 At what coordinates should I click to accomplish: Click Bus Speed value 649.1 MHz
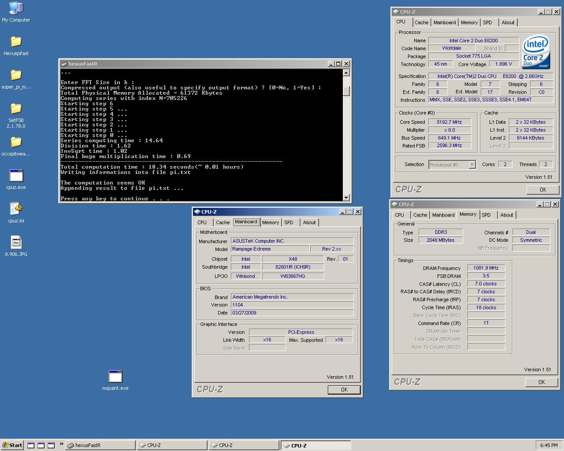pyautogui.click(x=449, y=138)
